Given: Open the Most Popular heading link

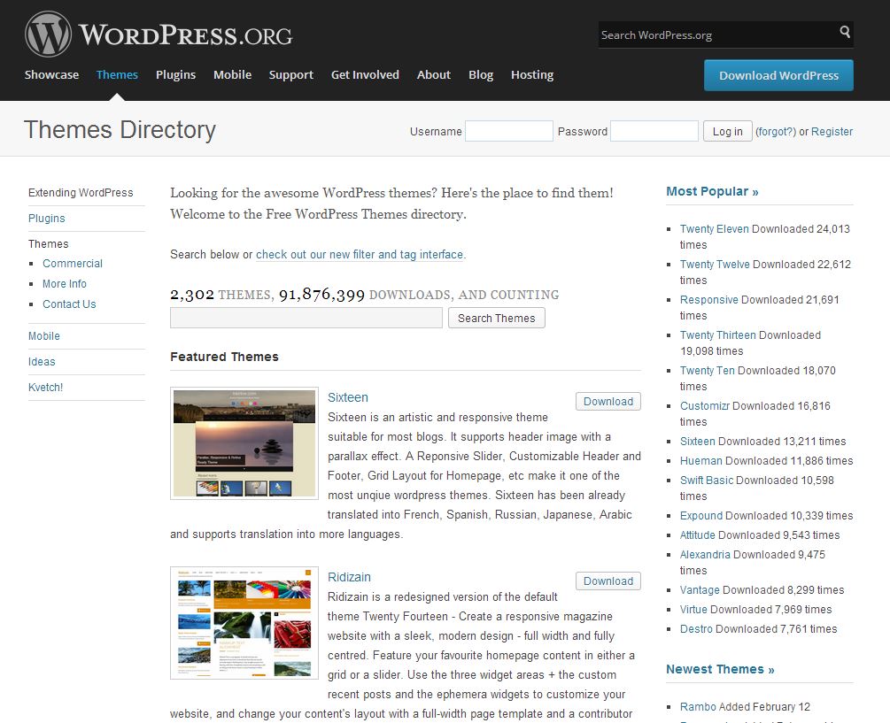Looking at the screenshot, I should [712, 191].
